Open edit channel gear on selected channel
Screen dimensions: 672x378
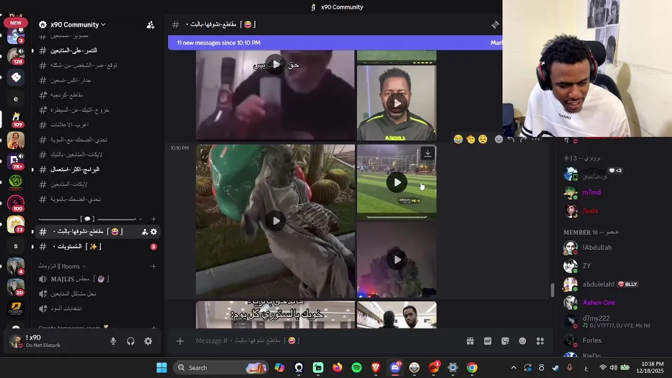pos(154,232)
